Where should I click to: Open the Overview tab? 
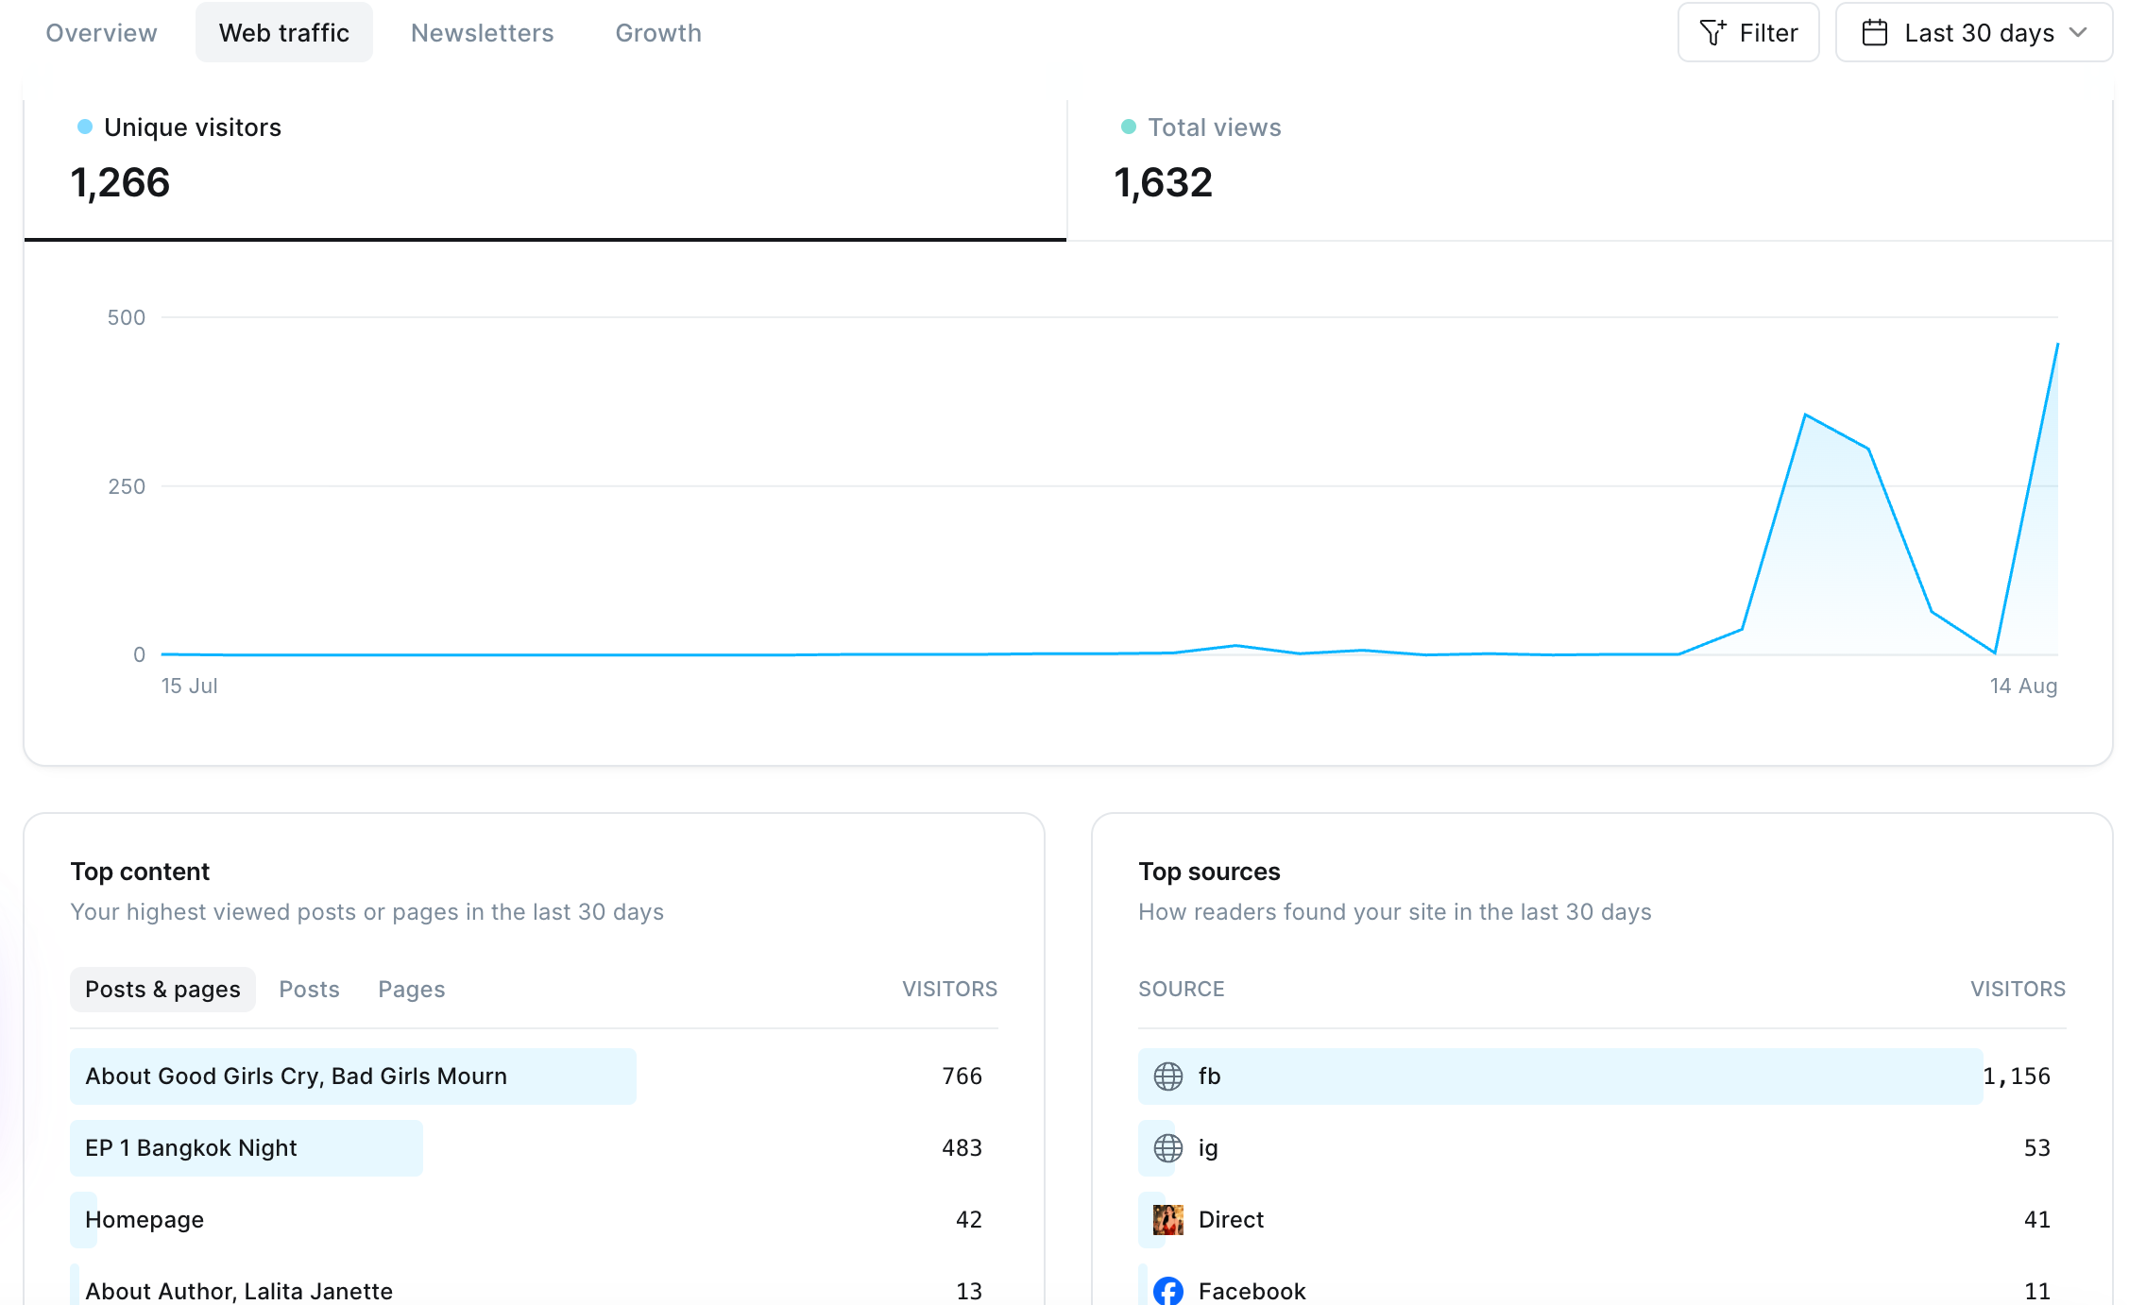tap(101, 33)
